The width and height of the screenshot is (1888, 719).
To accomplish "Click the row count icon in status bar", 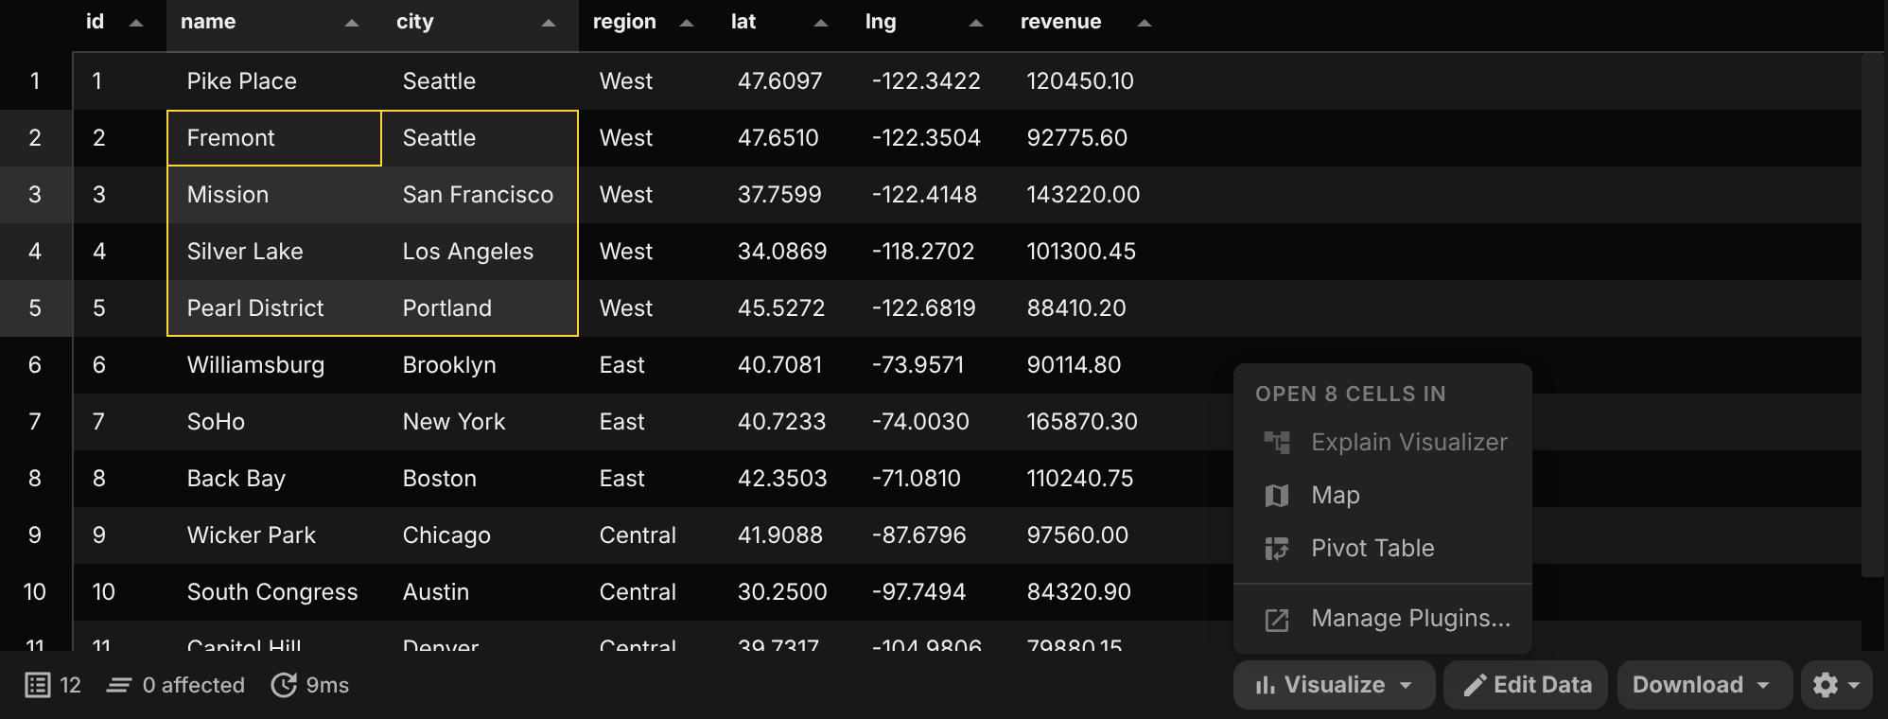I will pos(38,685).
